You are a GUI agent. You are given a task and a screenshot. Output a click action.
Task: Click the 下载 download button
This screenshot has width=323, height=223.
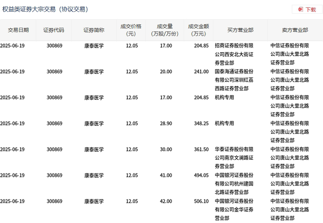(x=307, y=10)
